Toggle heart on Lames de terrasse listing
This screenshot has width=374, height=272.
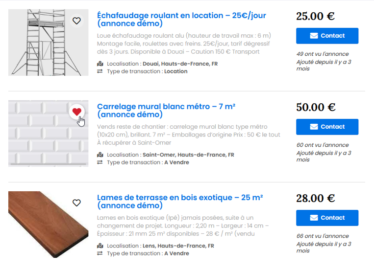point(76,203)
